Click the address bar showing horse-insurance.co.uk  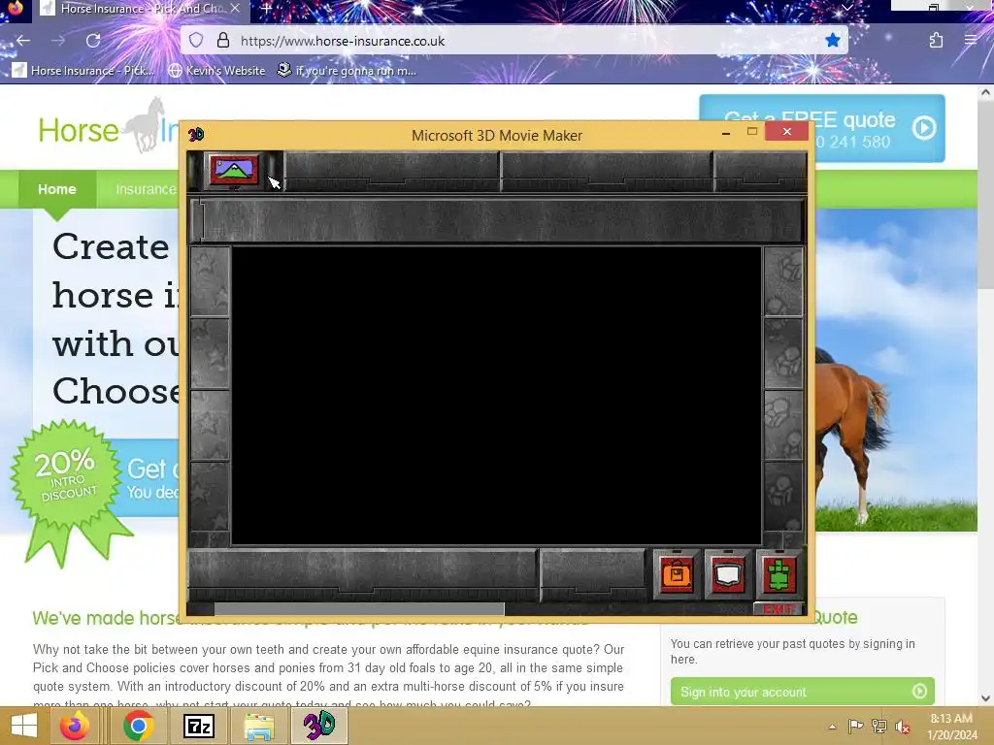point(514,41)
